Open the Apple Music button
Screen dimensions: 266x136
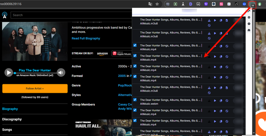(x=122, y=53)
